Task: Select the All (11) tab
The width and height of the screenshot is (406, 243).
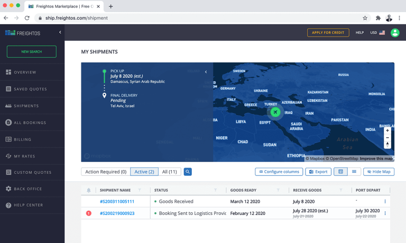Action: click(x=169, y=172)
